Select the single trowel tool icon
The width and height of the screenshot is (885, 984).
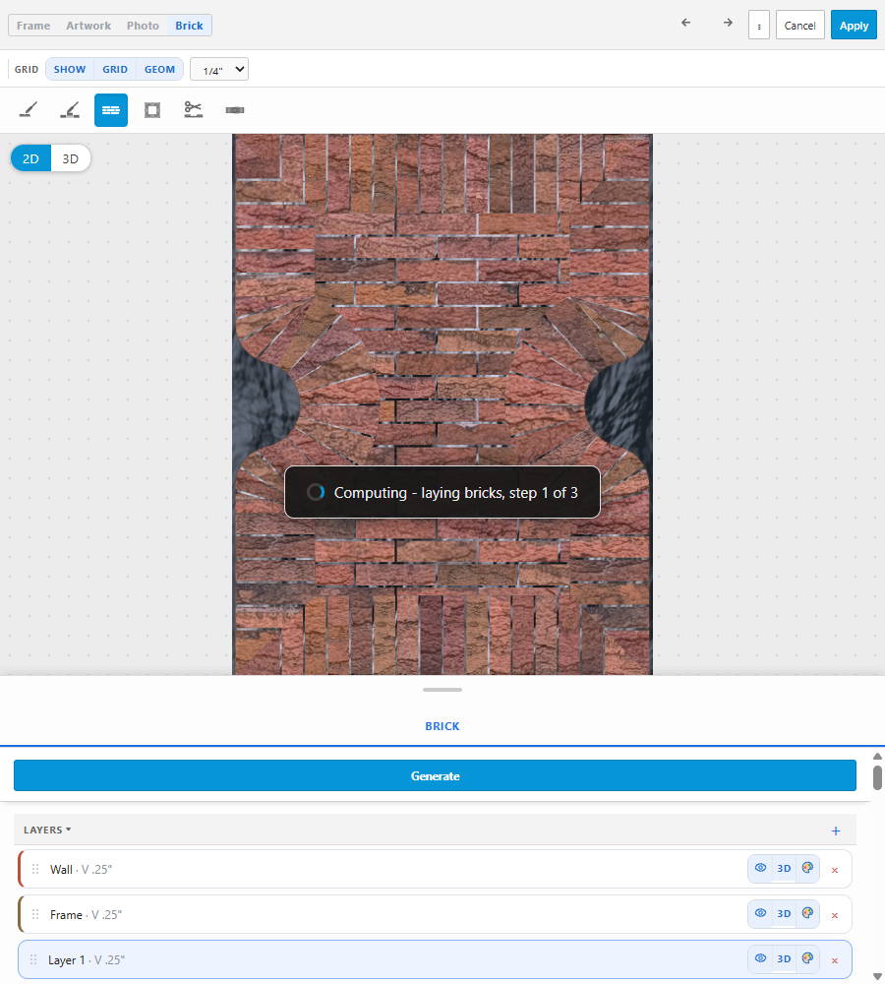click(29, 110)
